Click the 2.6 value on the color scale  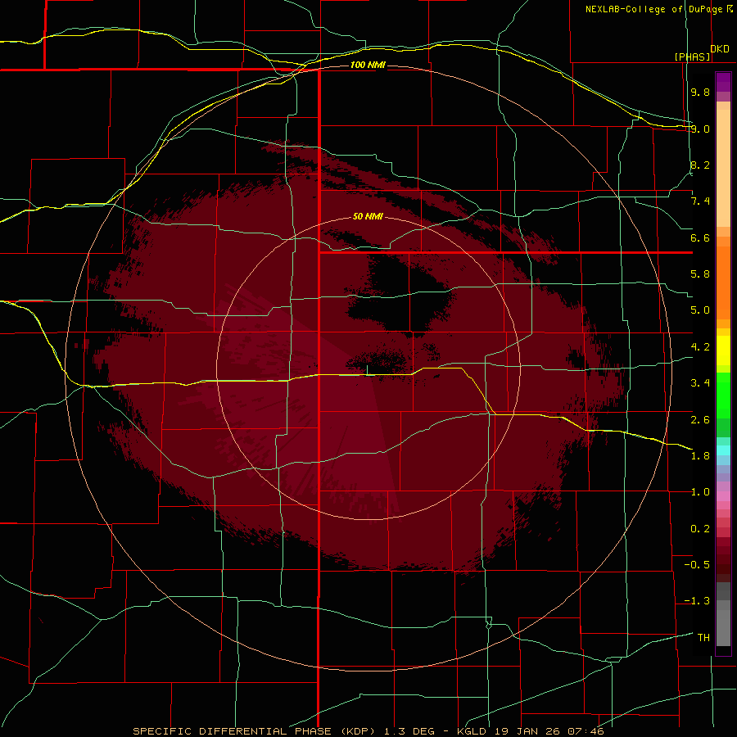(x=700, y=420)
